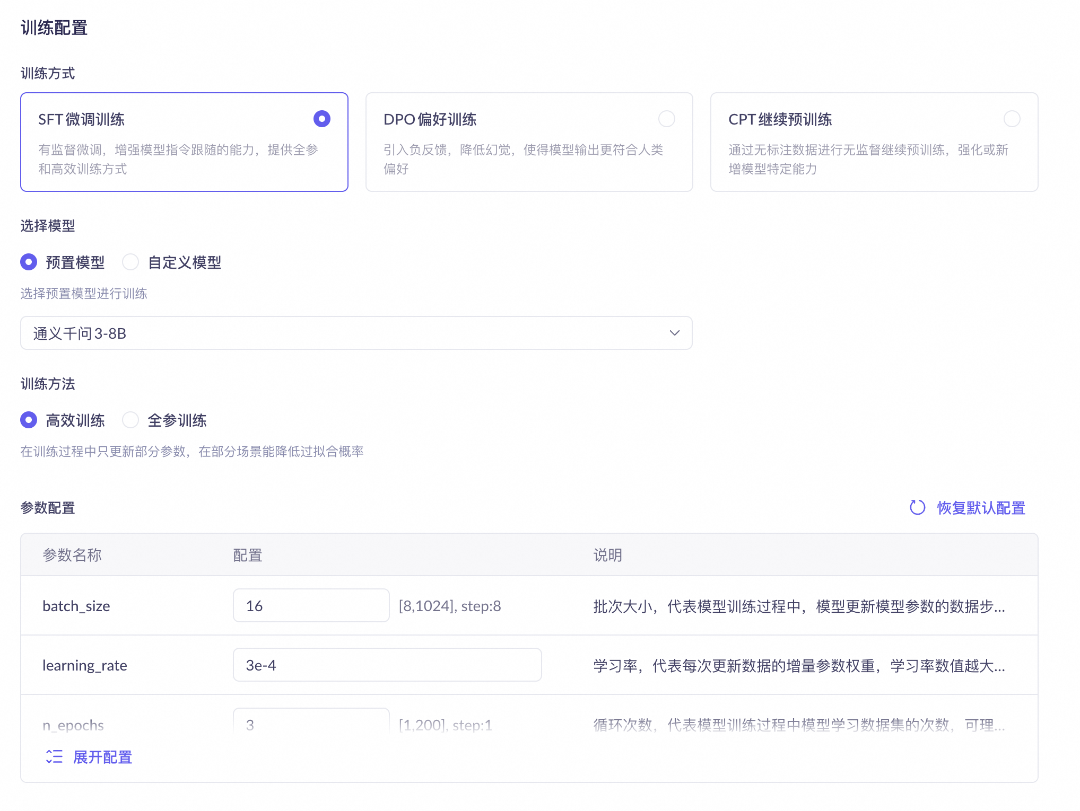This screenshot has height=811, width=1080.
Task: Choose 自定义模型 radio option
Action: pos(130,262)
